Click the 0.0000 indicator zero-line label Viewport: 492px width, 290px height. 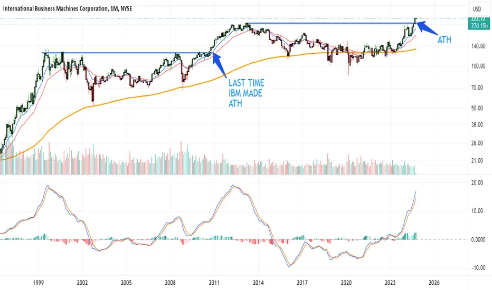click(x=478, y=239)
